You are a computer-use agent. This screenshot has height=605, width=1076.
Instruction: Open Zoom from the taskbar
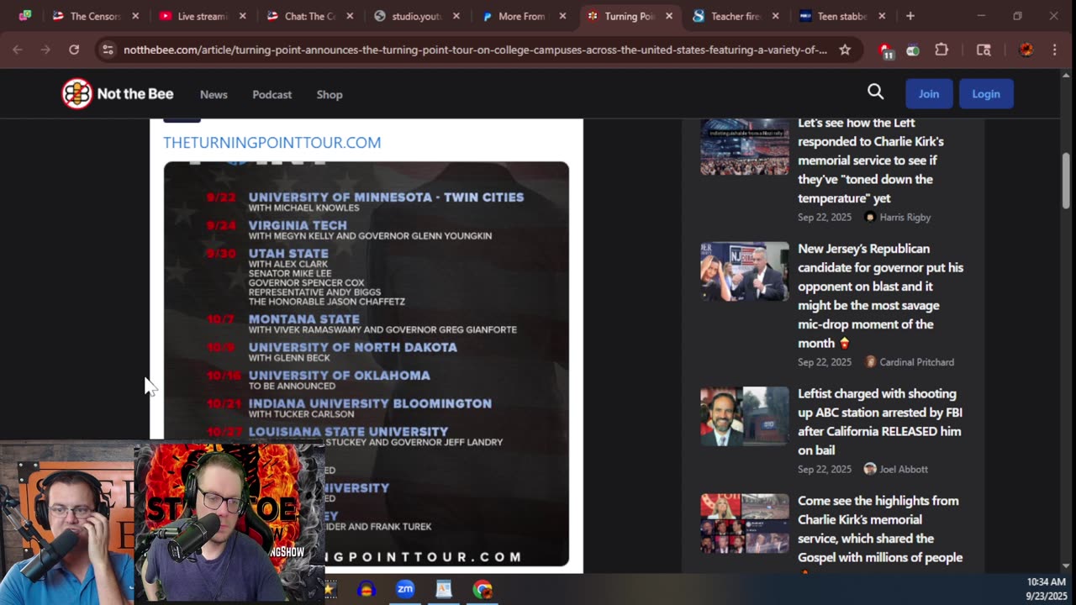[405, 589]
